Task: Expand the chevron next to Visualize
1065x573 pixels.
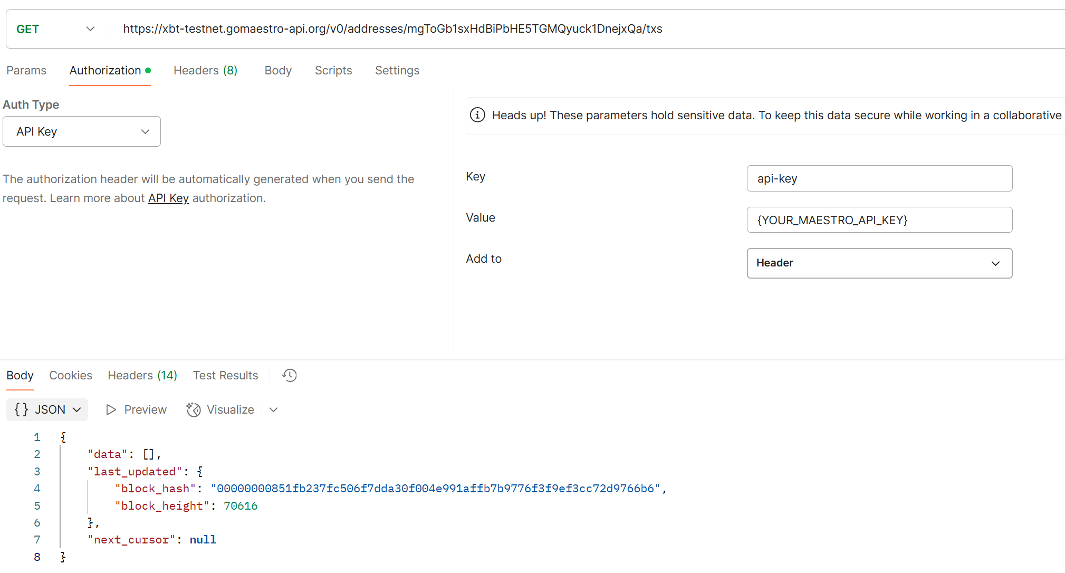Action: point(273,410)
